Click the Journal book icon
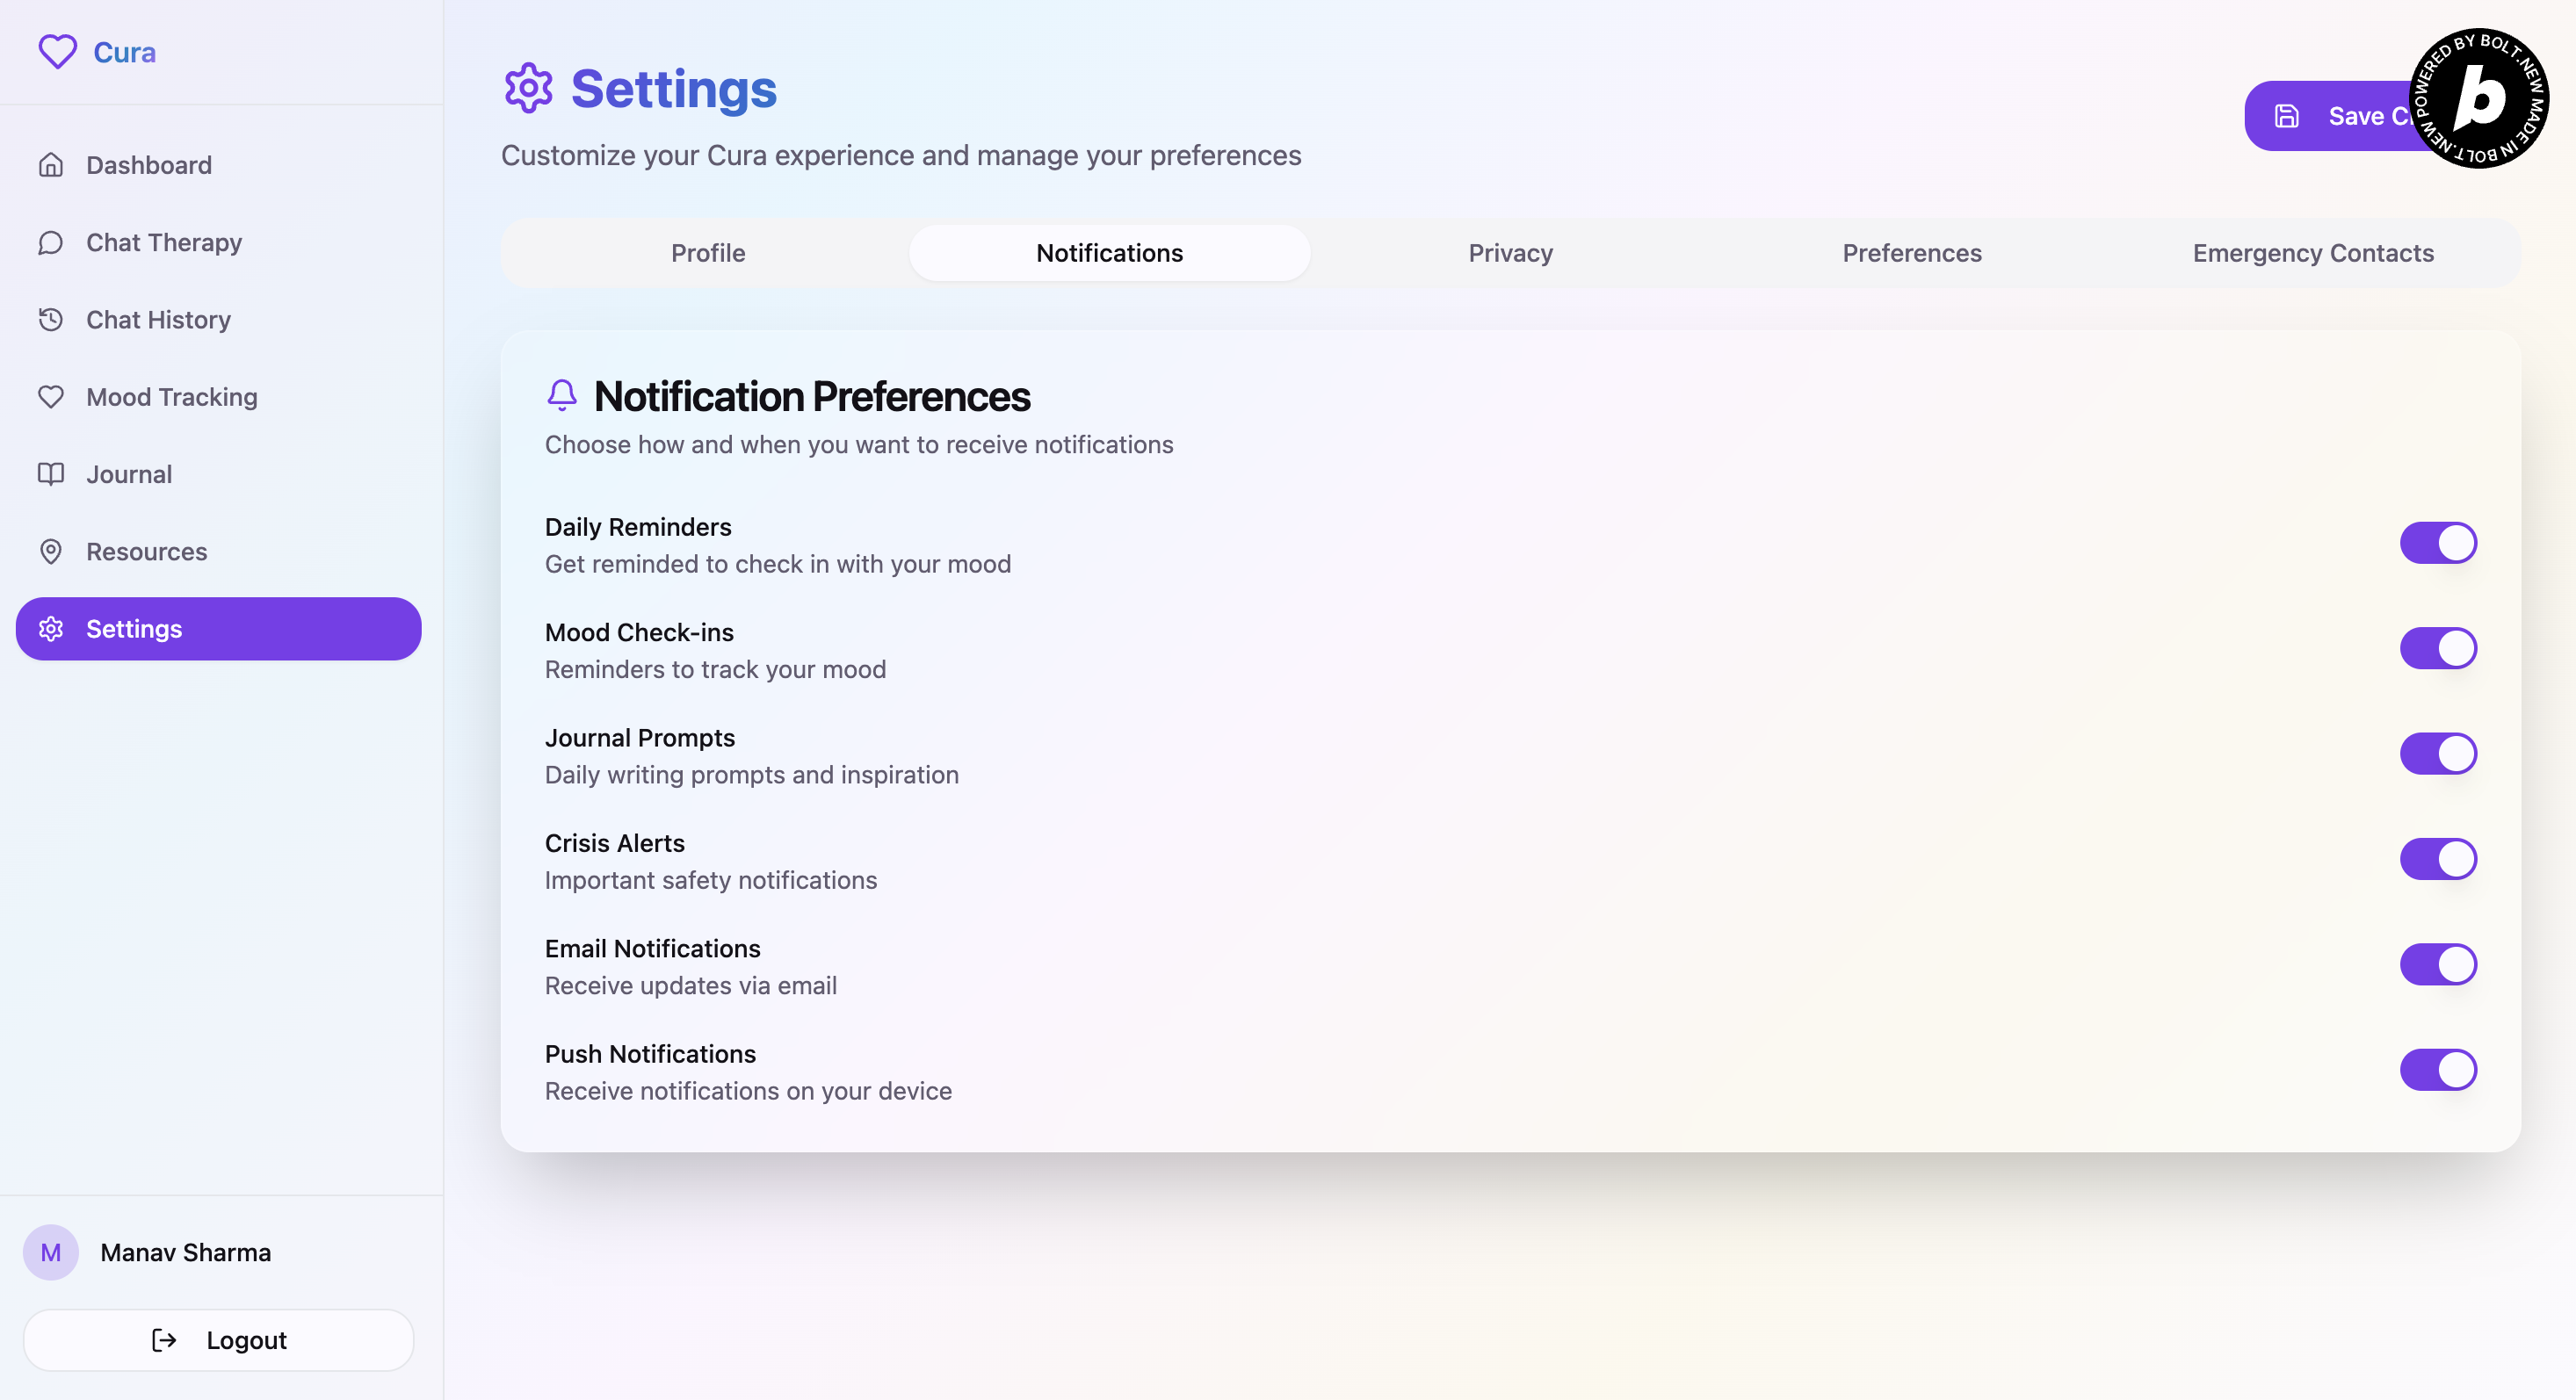 tap(51, 474)
